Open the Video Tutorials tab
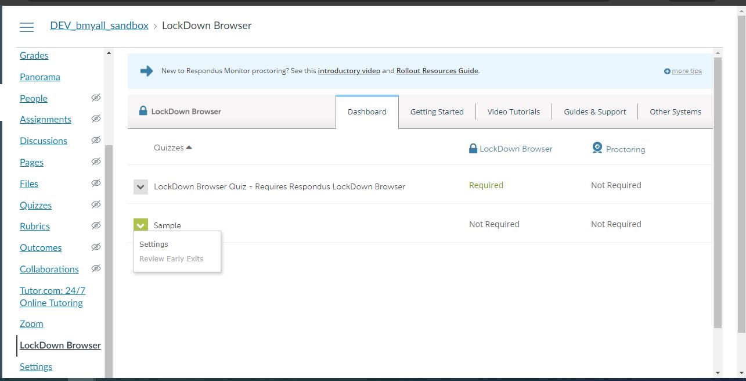746x381 pixels. (x=514, y=112)
